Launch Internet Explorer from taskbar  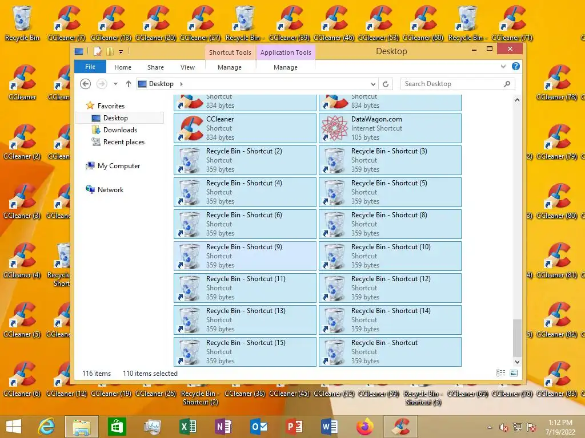tap(47, 427)
